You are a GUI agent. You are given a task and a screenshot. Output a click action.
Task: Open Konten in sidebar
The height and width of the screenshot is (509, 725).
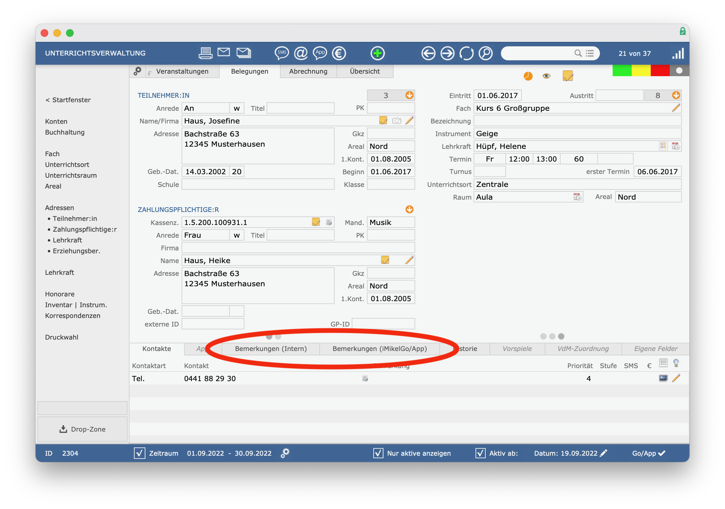tap(56, 122)
